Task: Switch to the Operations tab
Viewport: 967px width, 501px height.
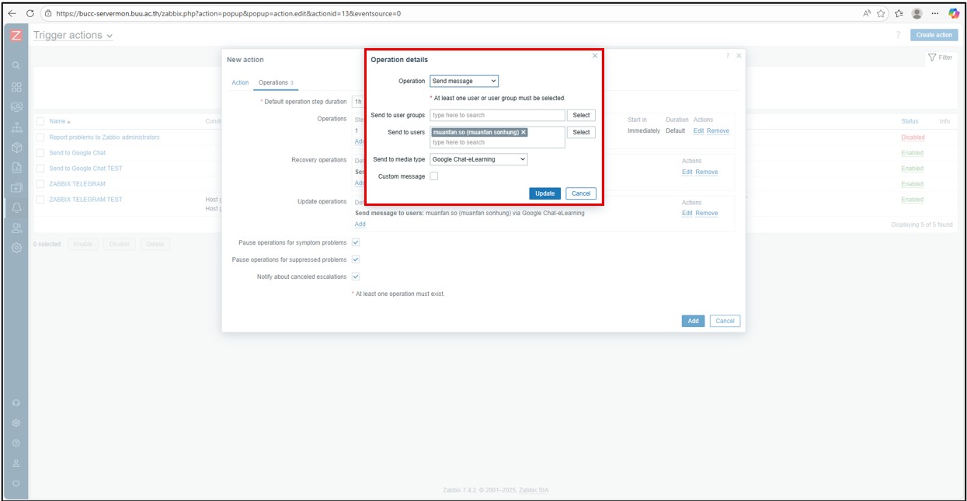Action: tap(273, 83)
